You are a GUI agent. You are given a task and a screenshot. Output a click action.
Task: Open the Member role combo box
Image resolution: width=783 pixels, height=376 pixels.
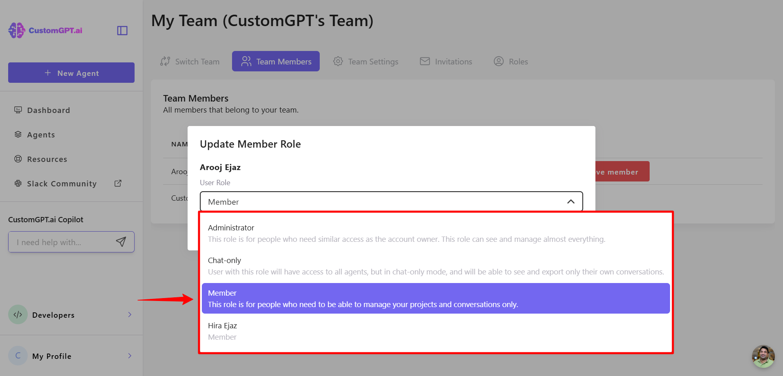(391, 201)
